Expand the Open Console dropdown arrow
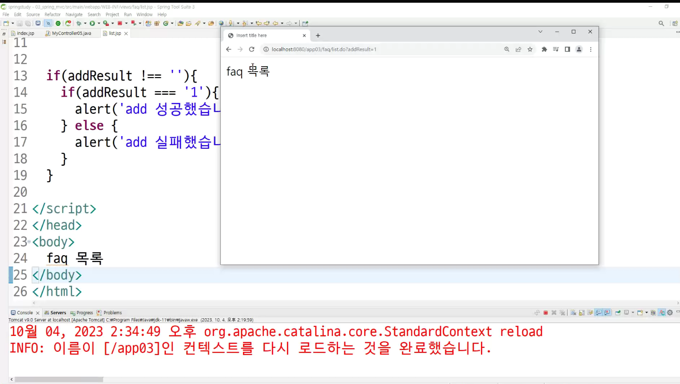Screen dimensions: 680x384 tap(646, 312)
